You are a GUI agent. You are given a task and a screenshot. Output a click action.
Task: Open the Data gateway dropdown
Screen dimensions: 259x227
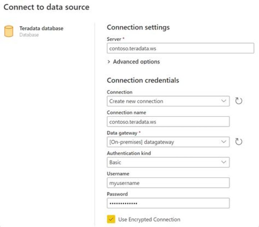(168, 142)
